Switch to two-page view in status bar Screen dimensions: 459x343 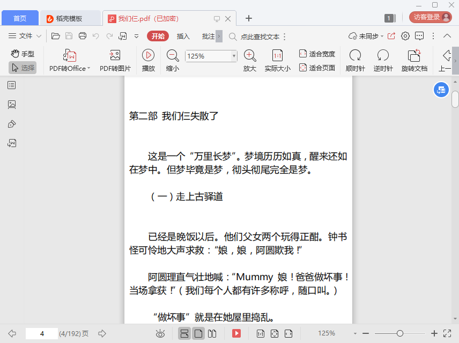tap(212, 334)
